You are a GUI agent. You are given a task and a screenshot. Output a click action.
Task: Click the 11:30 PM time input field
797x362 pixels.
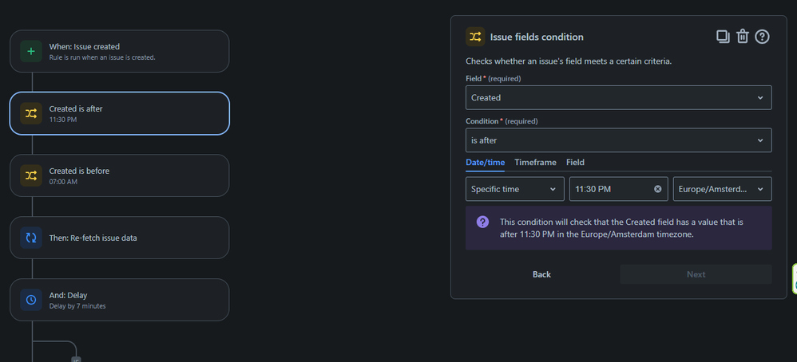point(609,189)
